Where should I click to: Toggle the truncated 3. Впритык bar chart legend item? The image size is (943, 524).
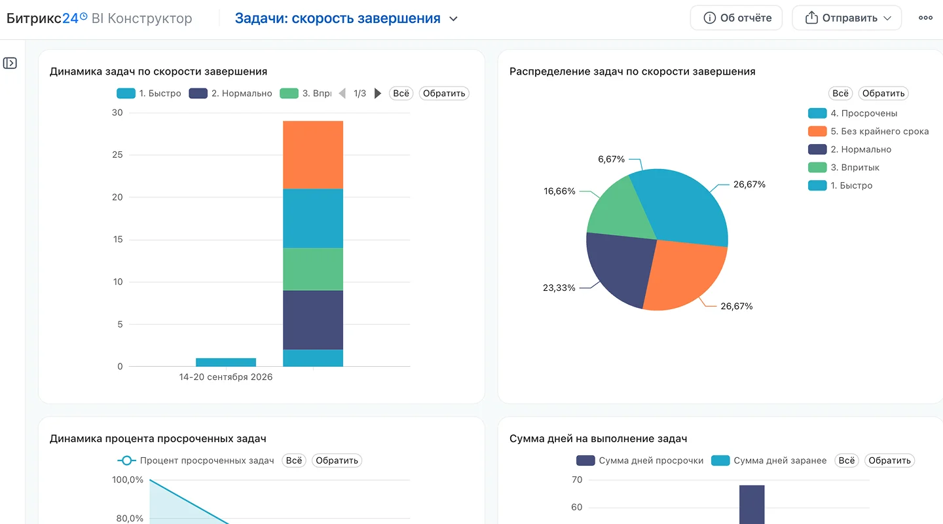(x=305, y=93)
